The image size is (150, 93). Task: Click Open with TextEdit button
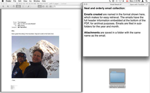pyautogui.click(x=137, y=4)
